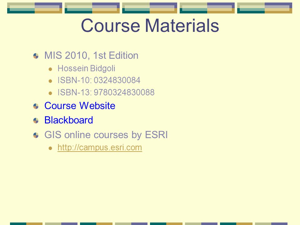
Task: Click the ISBN-13: 9780324830088 line
Action: [x=106, y=92]
